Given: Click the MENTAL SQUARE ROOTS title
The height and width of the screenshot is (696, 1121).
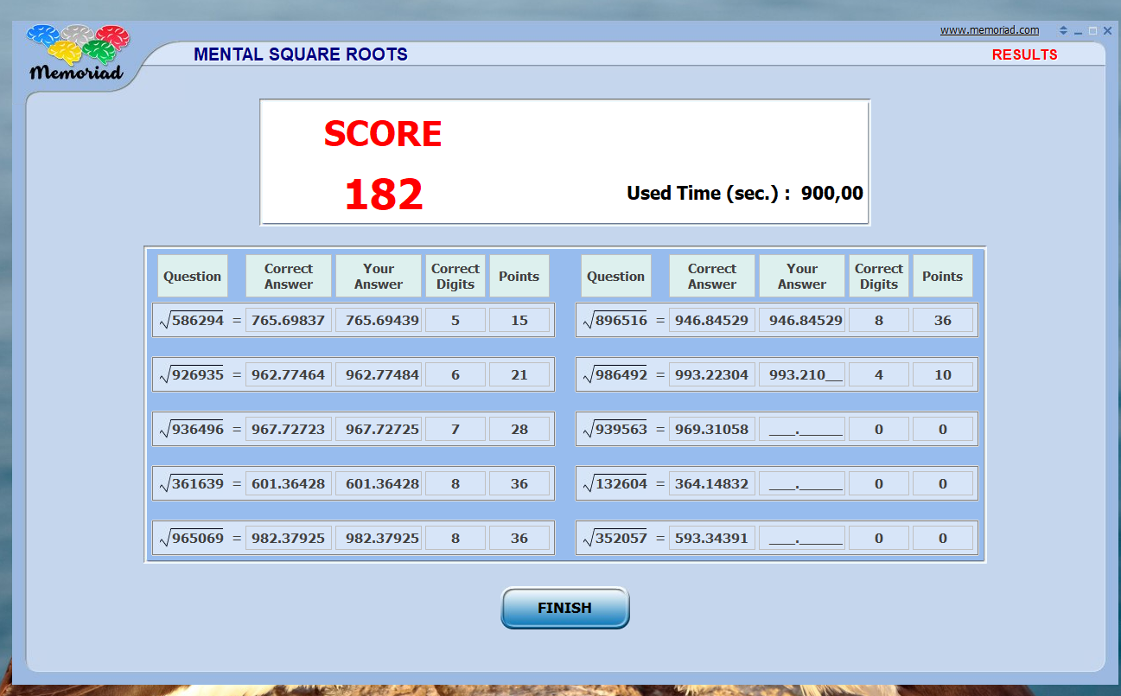Looking at the screenshot, I should click(301, 54).
